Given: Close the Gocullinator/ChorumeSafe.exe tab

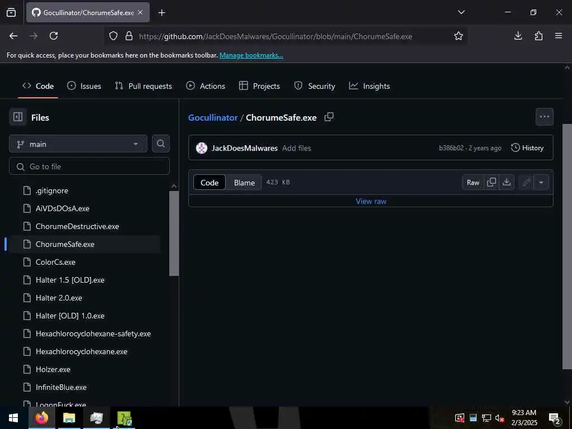Looking at the screenshot, I should pos(140,12).
